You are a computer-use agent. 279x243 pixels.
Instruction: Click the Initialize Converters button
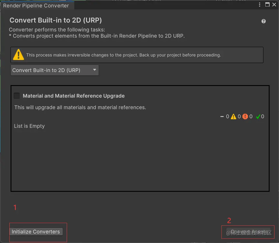point(36,232)
